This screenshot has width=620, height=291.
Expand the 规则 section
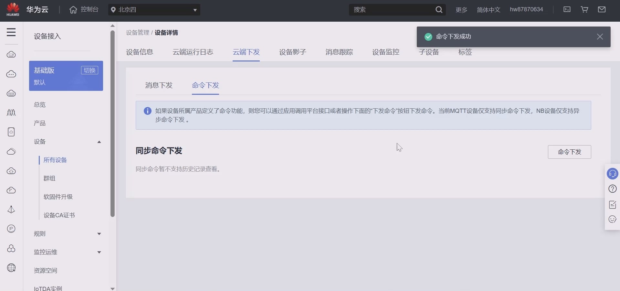point(99,234)
